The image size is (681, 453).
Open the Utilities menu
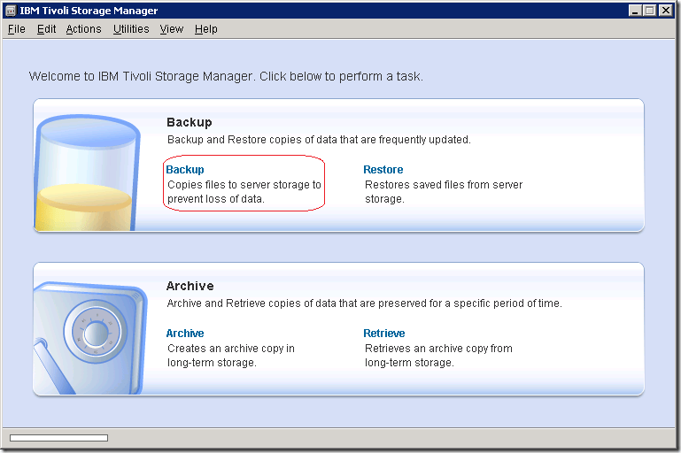[131, 29]
